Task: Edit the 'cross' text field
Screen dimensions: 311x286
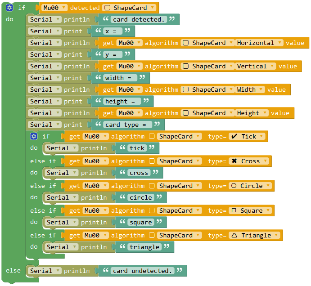Action: click(x=139, y=173)
